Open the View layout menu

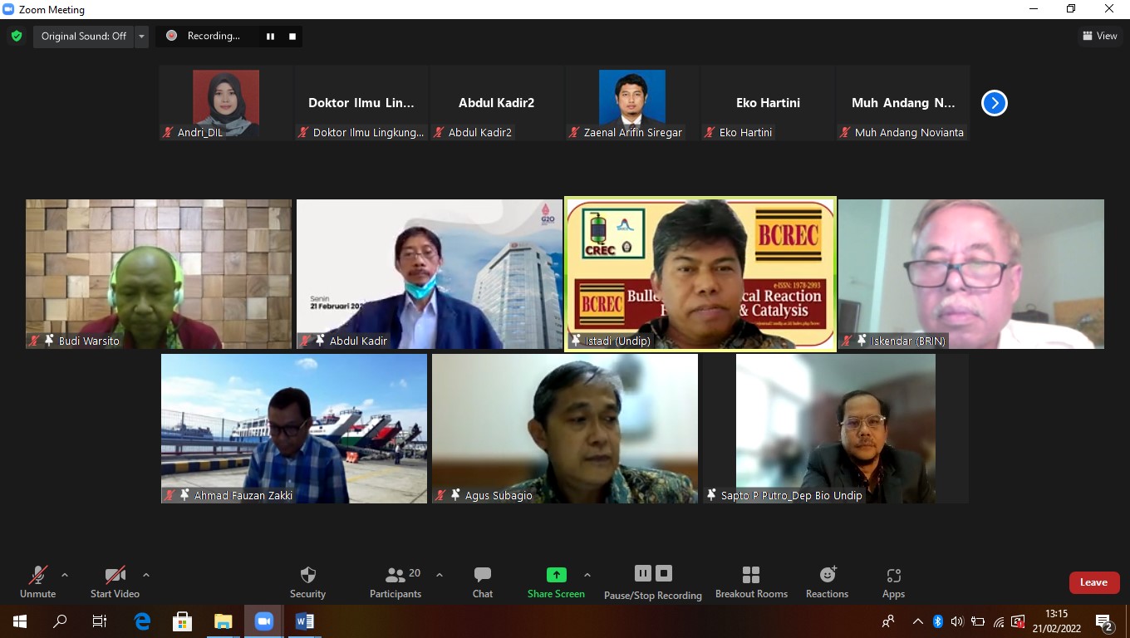tap(1099, 36)
